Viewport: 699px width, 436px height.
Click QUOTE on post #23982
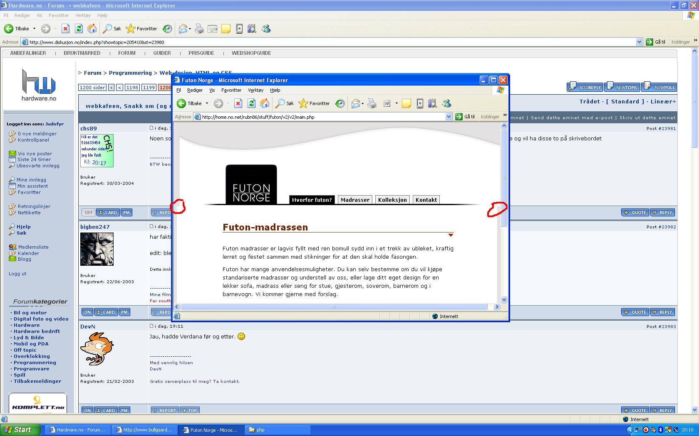click(x=635, y=312)
